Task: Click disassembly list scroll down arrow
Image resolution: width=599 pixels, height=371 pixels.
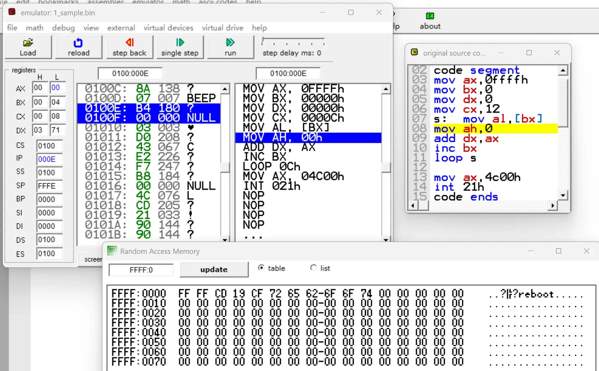Action: [386, 239]
